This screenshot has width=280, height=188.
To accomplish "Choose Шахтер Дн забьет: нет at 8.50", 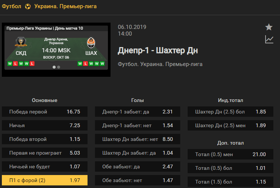I will pos(138,139).
